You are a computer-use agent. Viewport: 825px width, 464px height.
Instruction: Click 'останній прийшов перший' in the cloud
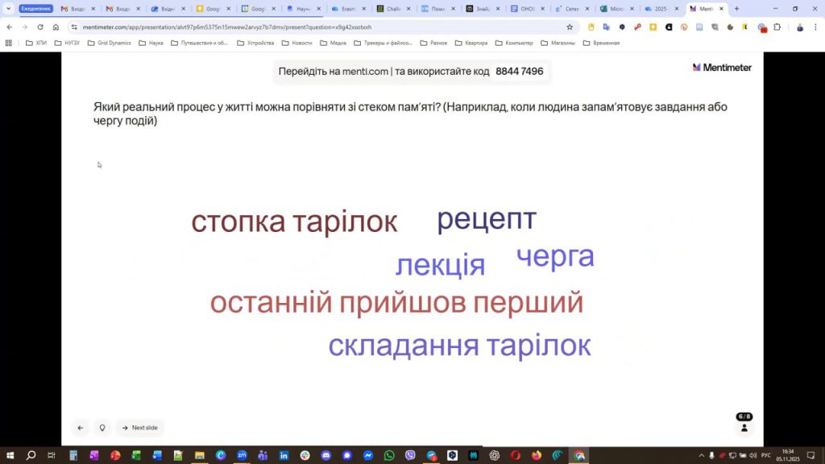(x=396, y=303)
